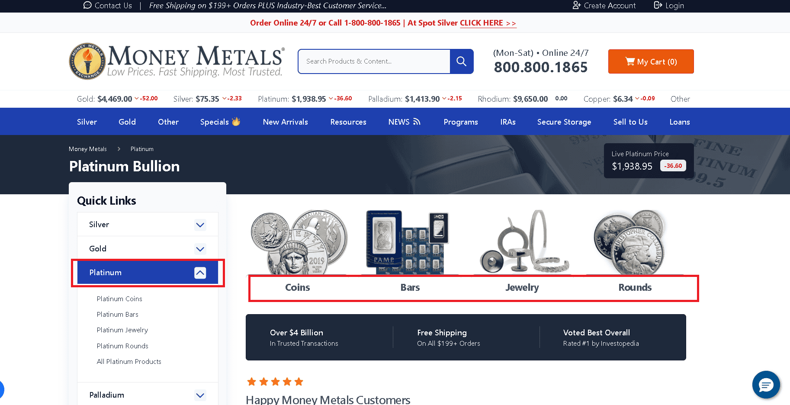The image size is (790, 405).
Task: Open the Loans menu
Action: point(680,122)
